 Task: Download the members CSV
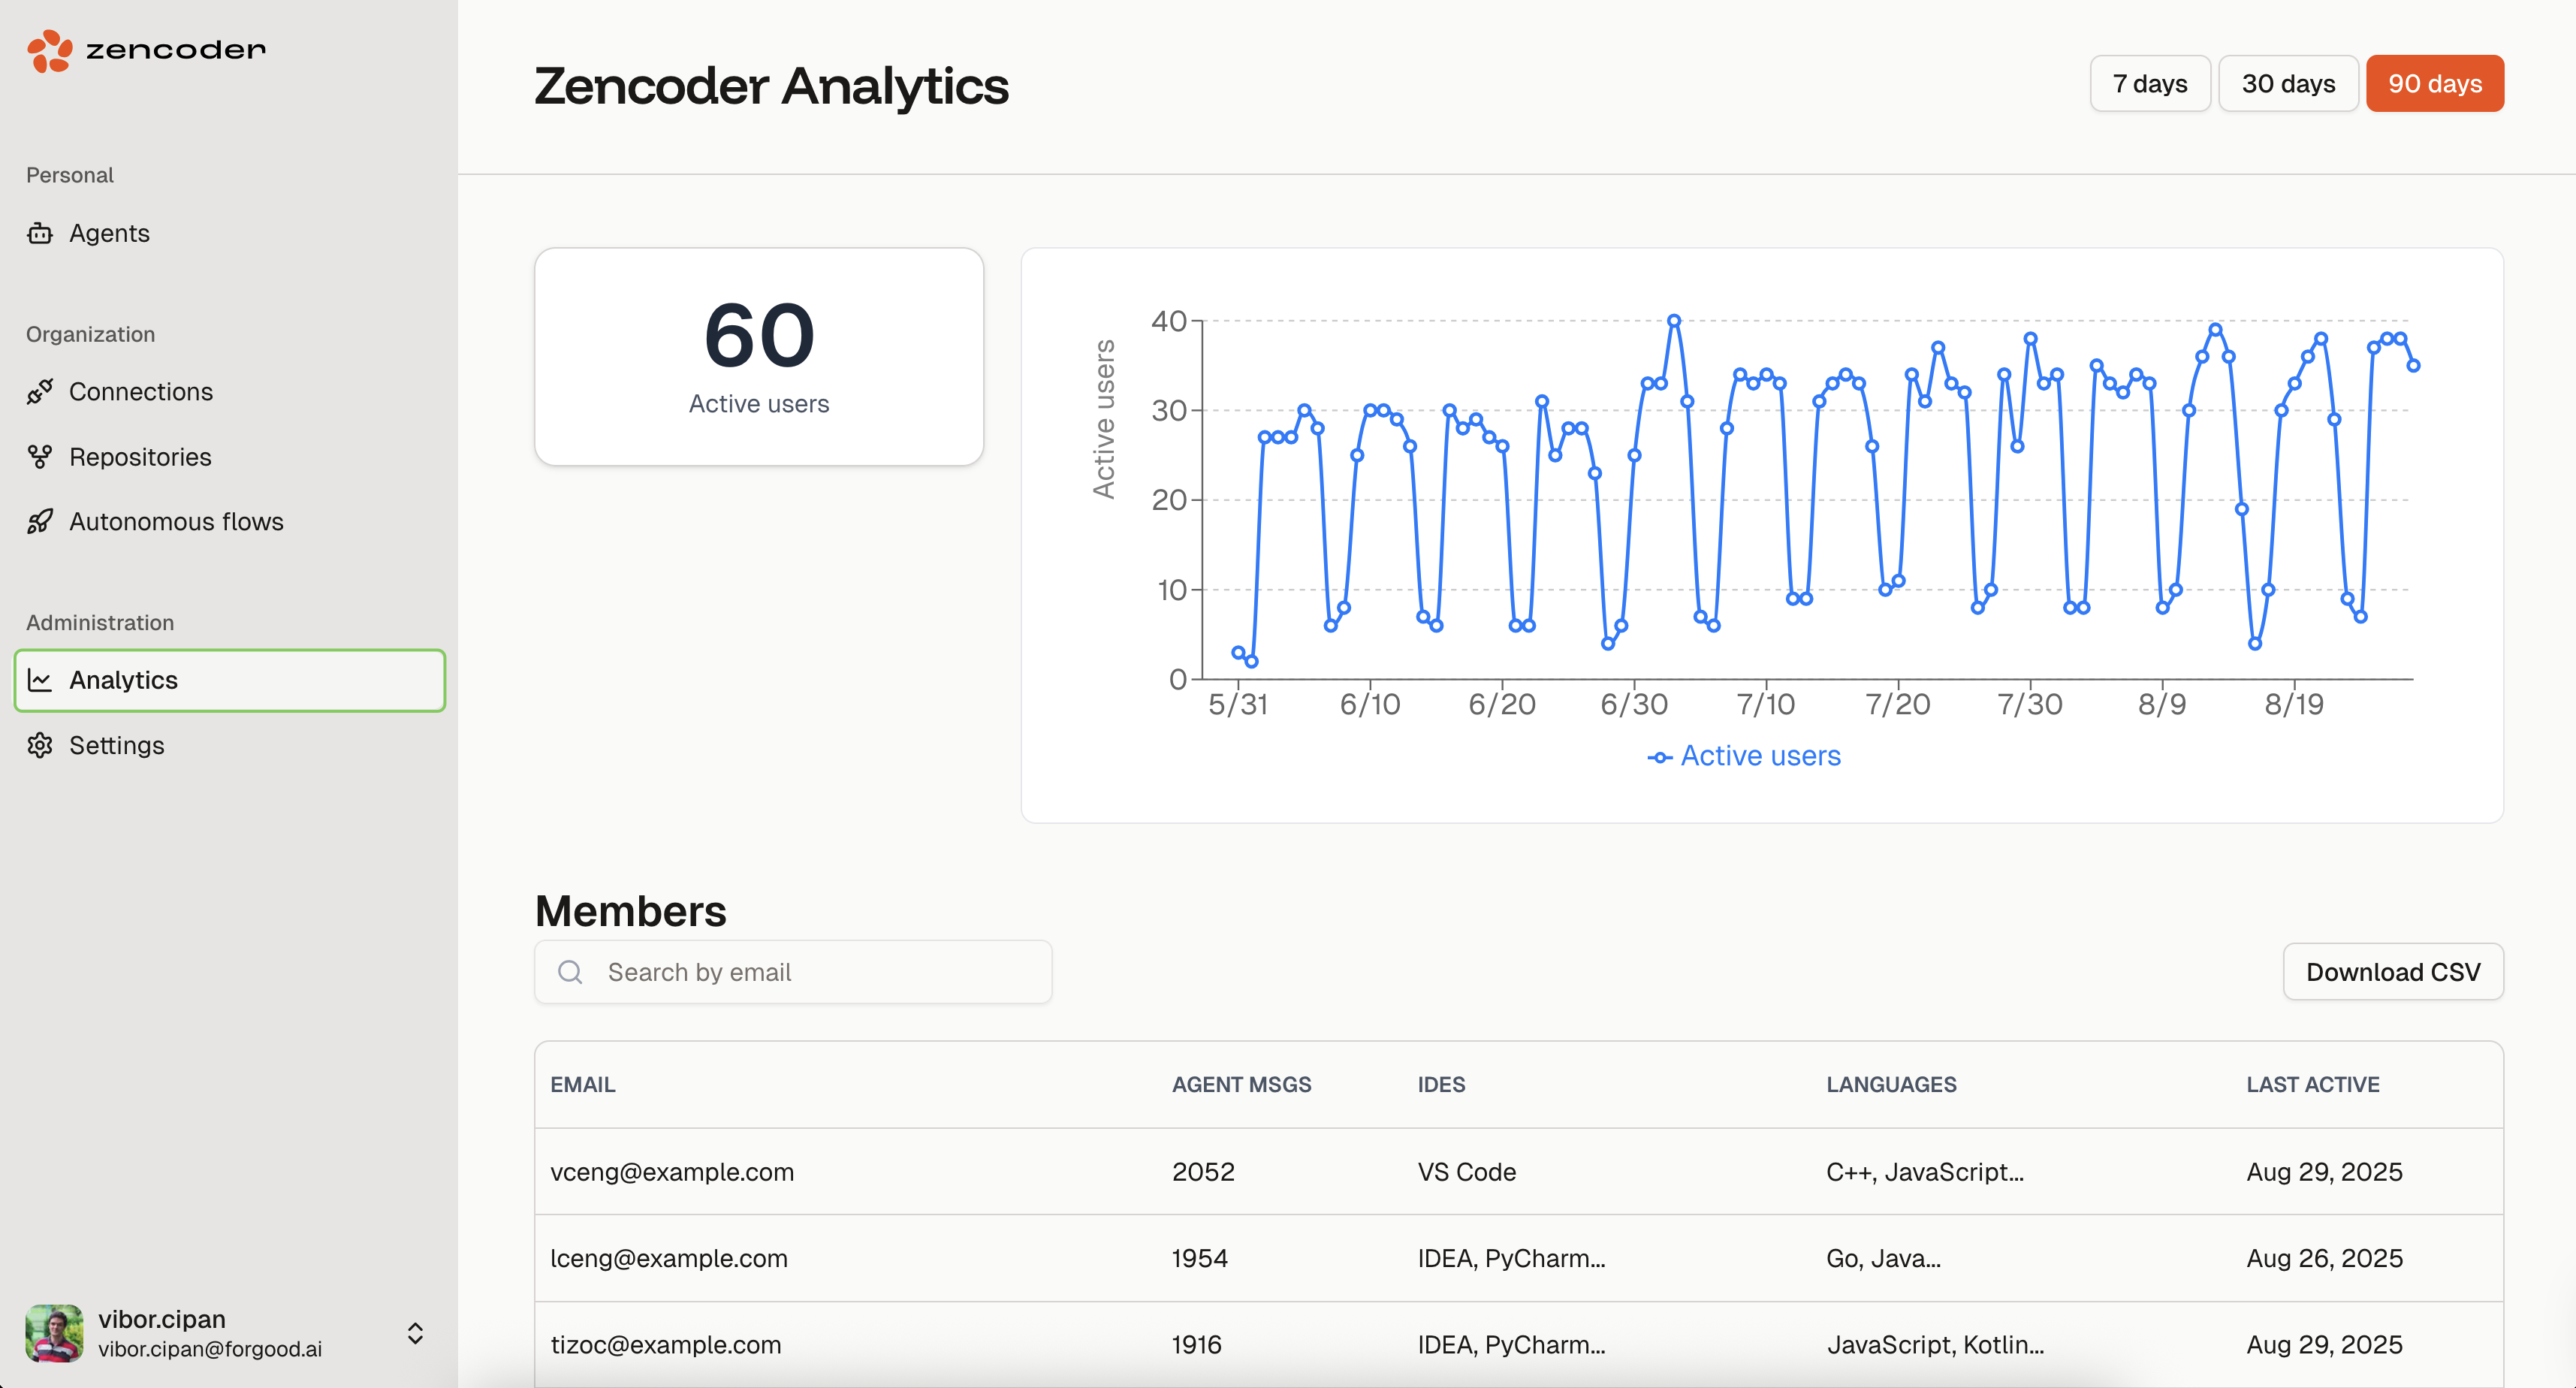(2393, 972)
